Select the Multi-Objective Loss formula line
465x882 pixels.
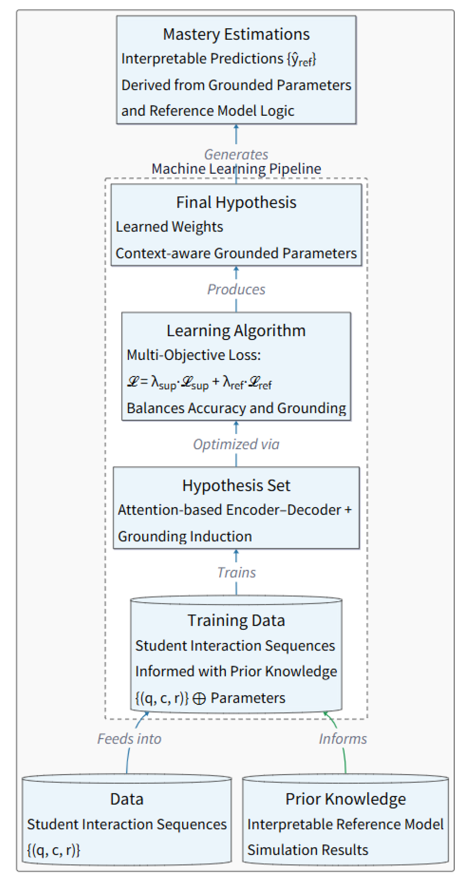pos(199,382)
